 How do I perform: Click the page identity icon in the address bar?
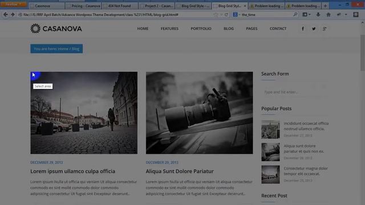pyautogui.click(x=21, y=15)
